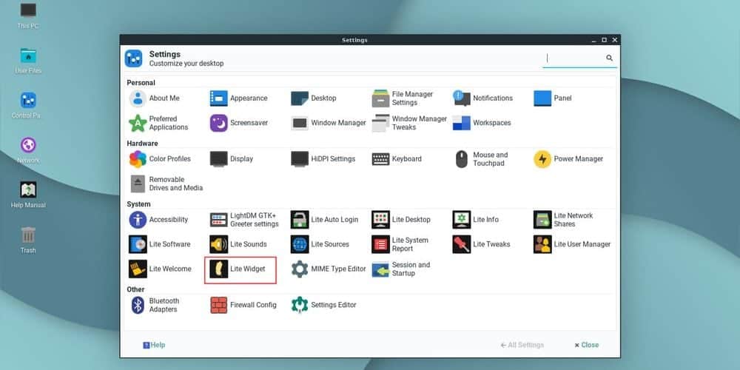Click the Help button
Screen dimensions: 740x370
pos(154,345)
